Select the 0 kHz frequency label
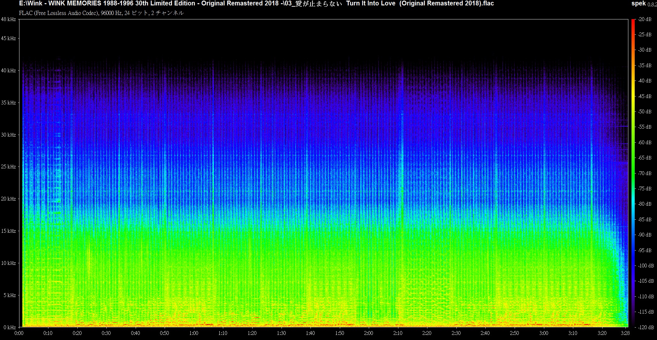Screen dimensions: 657x340 [10, 327]
